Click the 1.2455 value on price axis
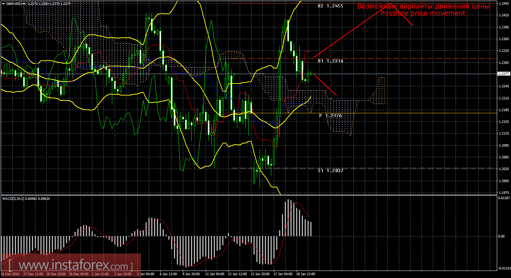 pyautogui.click(x=504, y=4)
